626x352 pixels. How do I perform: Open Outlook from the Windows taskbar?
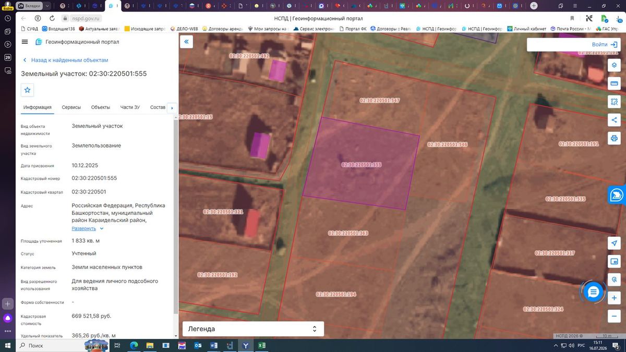pyautogui.click(x=198, y=345)
